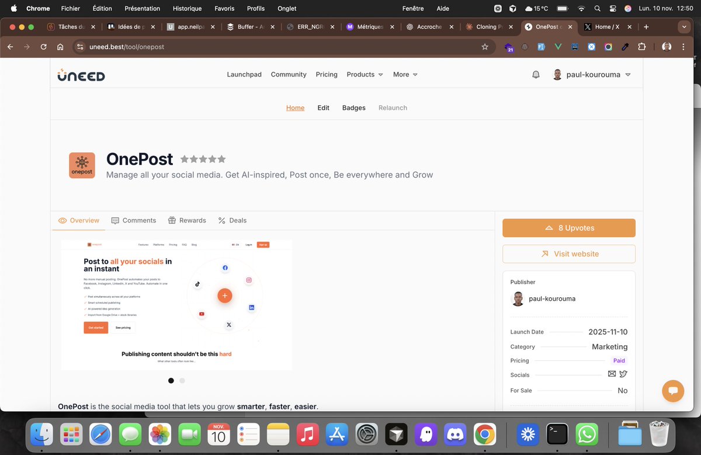Open Discord from the Dock
The width and height of the screenshot is (701, 455).
point(456,434)
